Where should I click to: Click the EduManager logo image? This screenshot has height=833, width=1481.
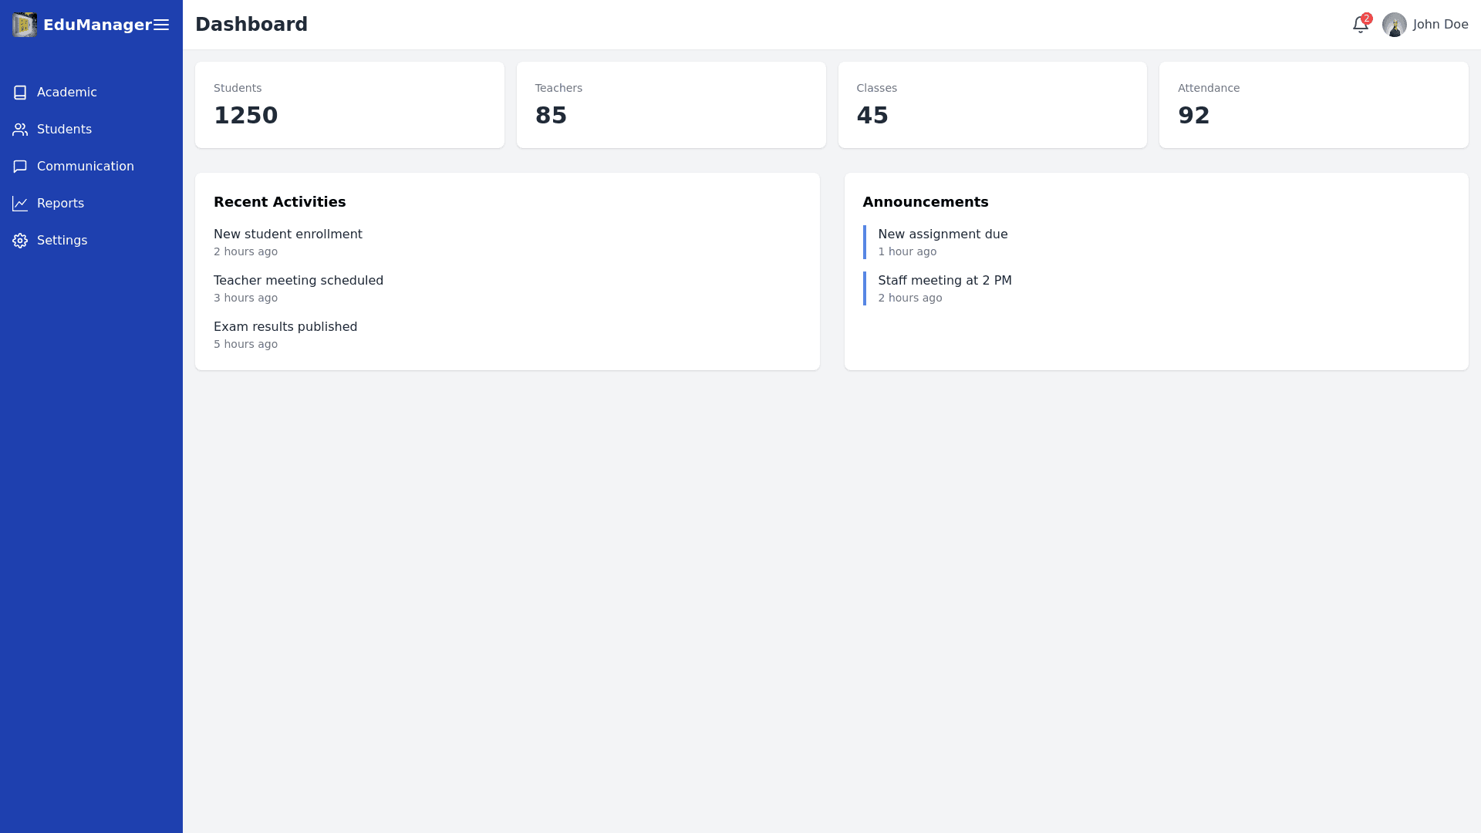click(24, 25)
